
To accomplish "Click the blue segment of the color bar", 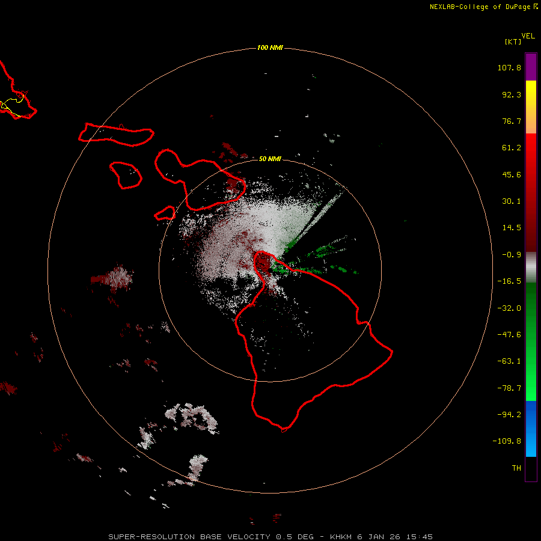I will tap(531, 429).
